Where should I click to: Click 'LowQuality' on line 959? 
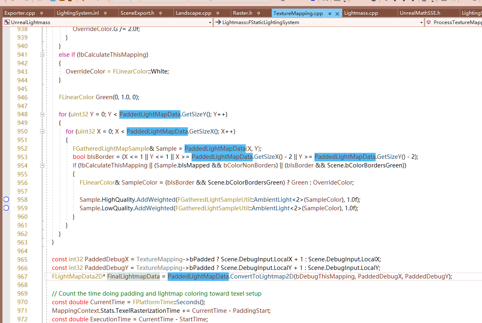(117, 208)
